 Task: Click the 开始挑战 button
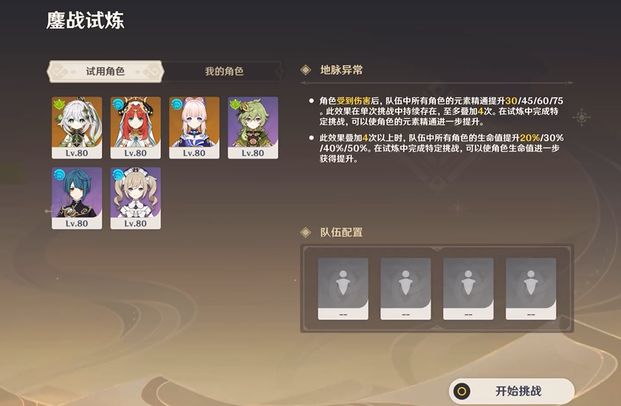tap(511, 391)
